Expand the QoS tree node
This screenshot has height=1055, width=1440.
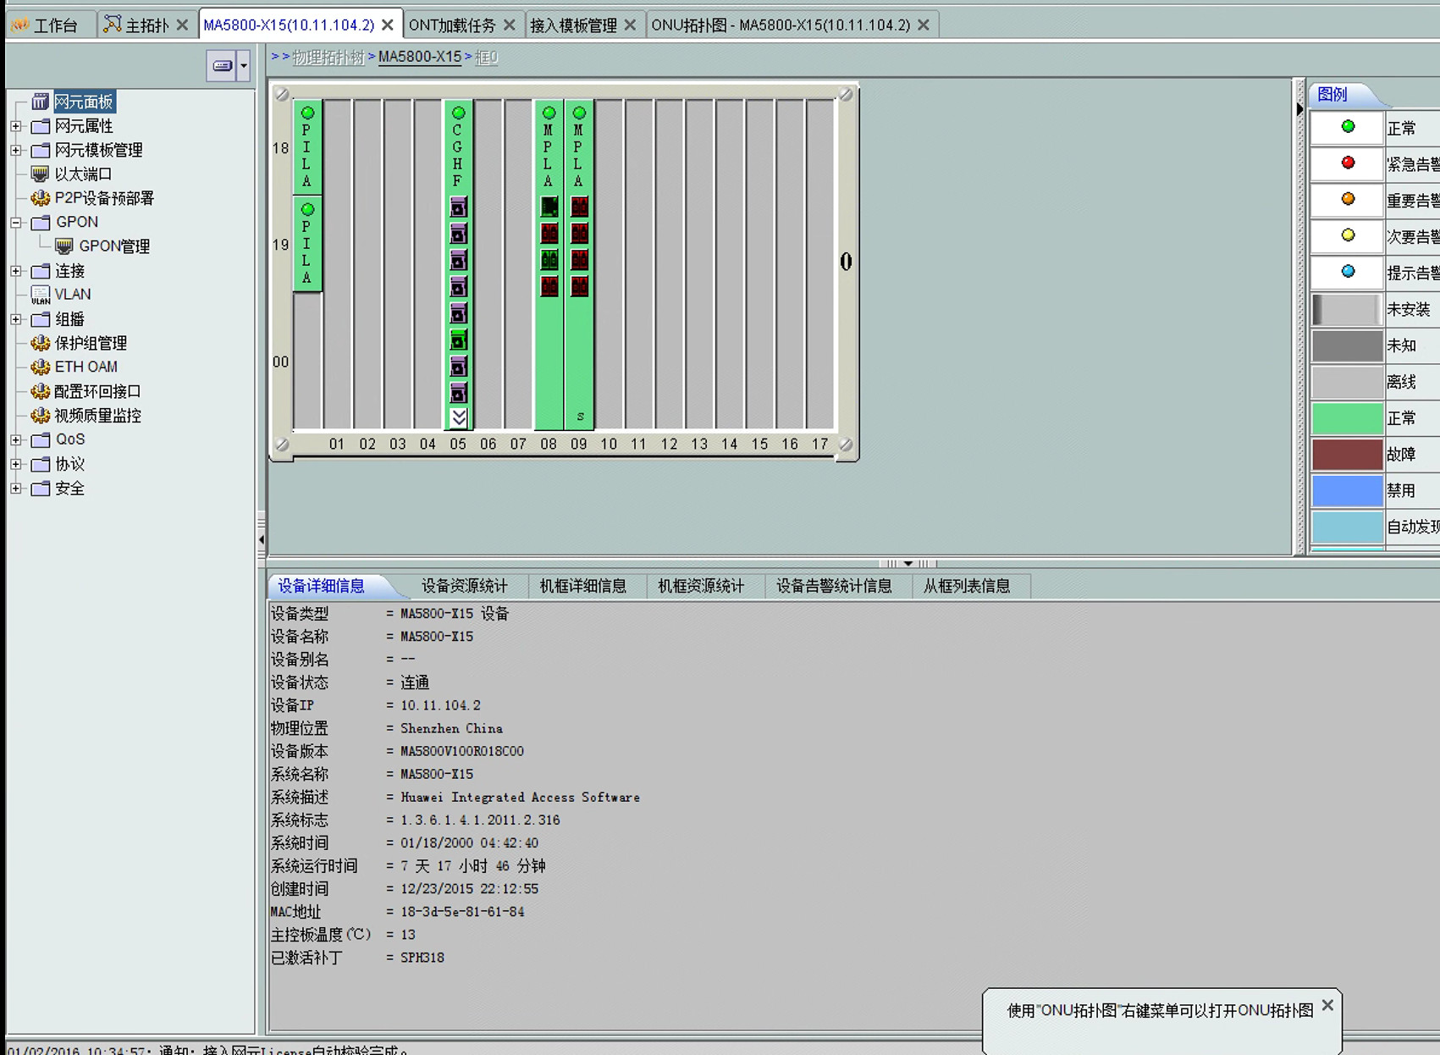pos(15,439)
